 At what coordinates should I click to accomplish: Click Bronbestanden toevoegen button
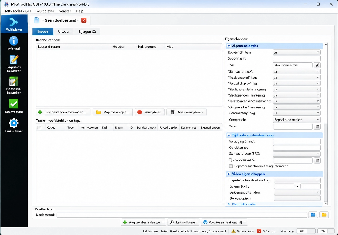(x=63, y=112)
